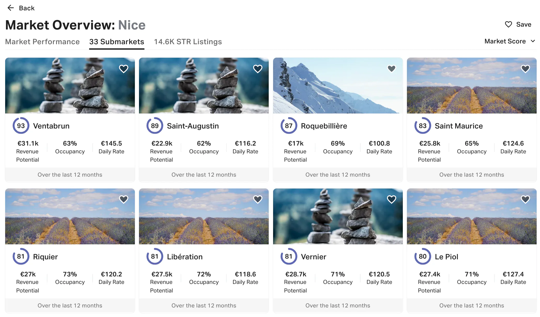Open the 14.6K STR Listings tab
The width and height of the screenshot is (540, 317).
click(x=188, y=42)
